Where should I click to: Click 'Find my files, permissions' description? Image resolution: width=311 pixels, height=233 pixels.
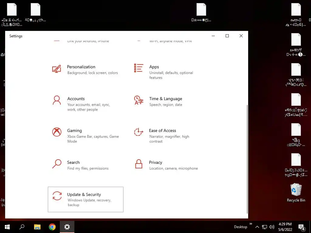pos(88,168)
